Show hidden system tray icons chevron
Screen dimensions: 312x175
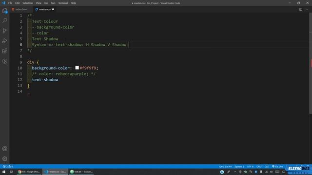tap(235, 172)
